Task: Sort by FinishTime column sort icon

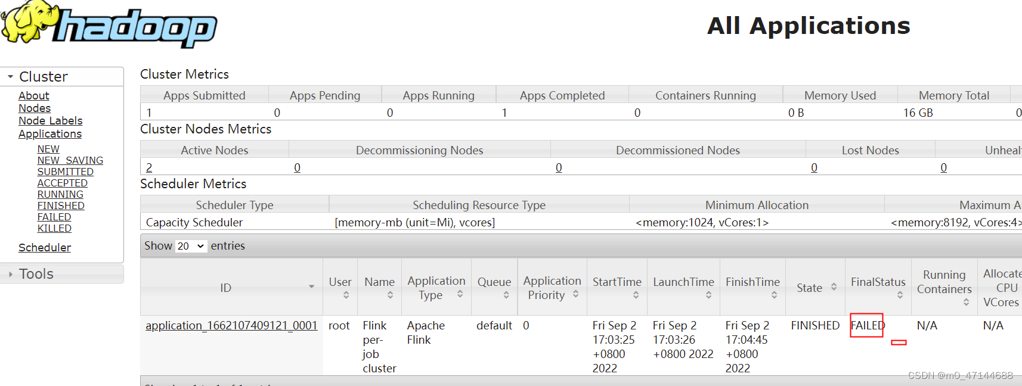Action: pos(774,295)
